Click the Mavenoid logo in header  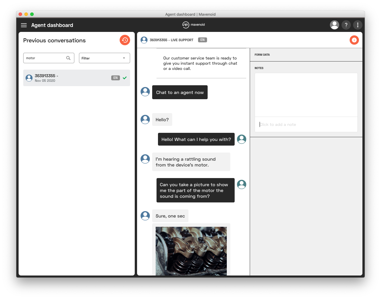tap(194, 25)
